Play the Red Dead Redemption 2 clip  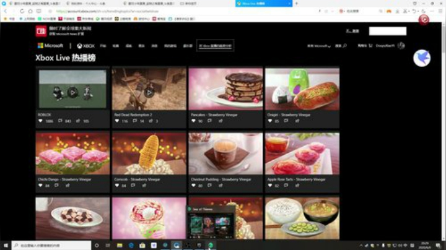(149, 92)
